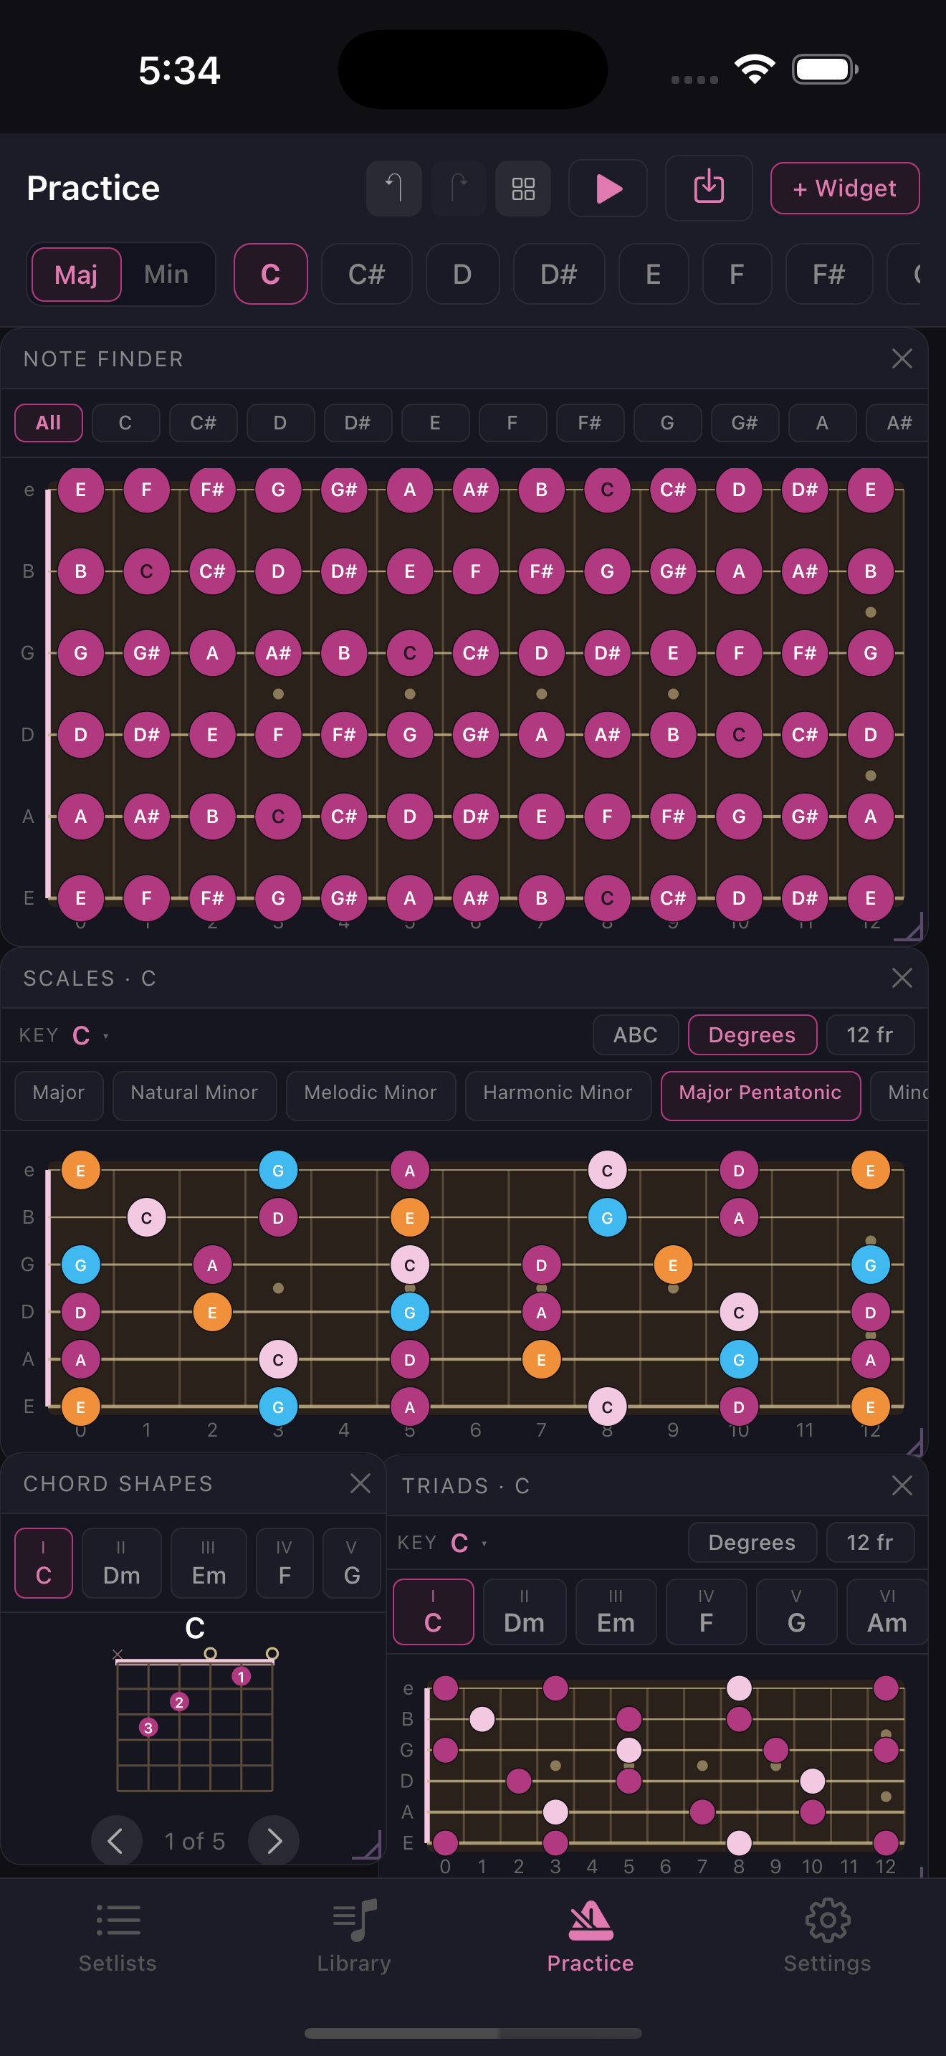946x2056 pixels.
Task: Select chord shape V G
Action: pos(352,1564)
